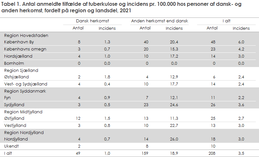
Task: Click the 'I alt' column group header
Action: 226,21
